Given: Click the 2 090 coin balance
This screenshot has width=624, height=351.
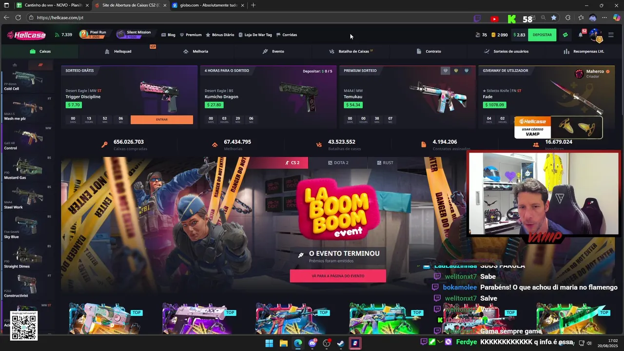Looking at the screenshot, I should coord(500,35).
